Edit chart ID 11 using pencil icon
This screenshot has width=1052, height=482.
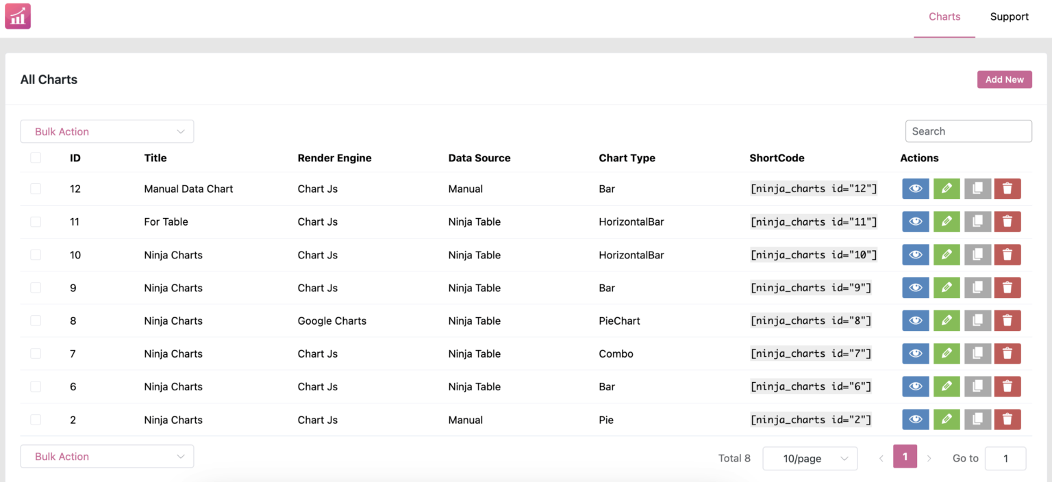coord(947,222)
